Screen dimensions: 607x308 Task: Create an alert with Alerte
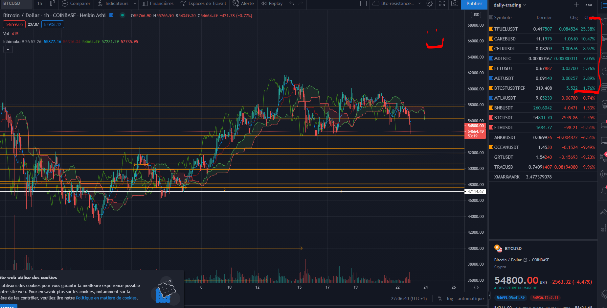(x=243, y=4)
